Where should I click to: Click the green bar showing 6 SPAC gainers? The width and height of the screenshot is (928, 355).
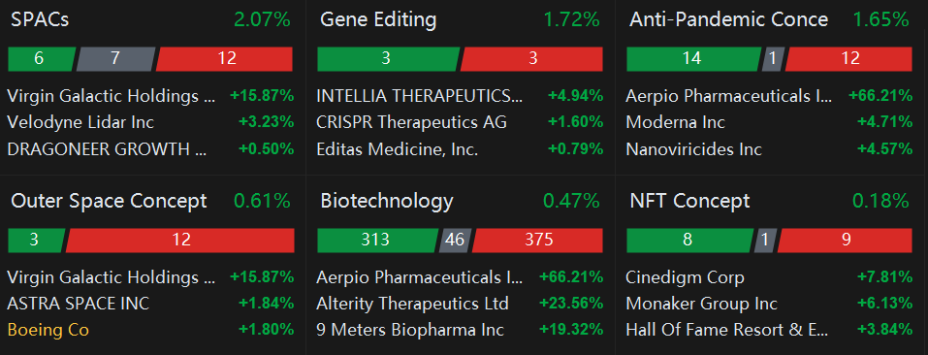[42, 58]
